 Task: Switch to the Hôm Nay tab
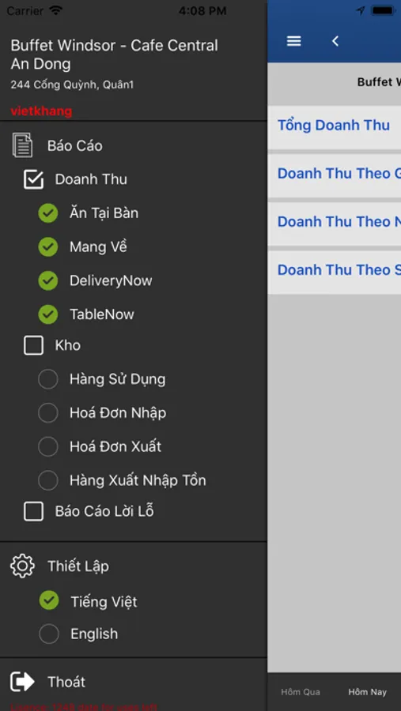point(368,692)
